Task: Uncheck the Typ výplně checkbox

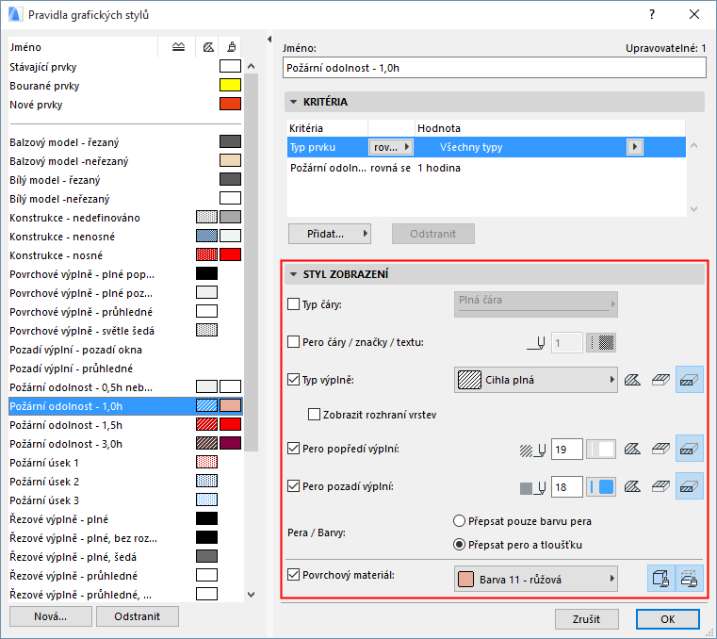Action: coord(293,379)
